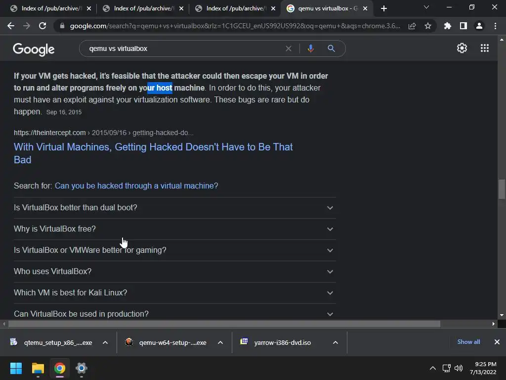Open options for the qtemu_setup_x86 download
Viewport: 506px width, 380px height.
pos(105,342)
